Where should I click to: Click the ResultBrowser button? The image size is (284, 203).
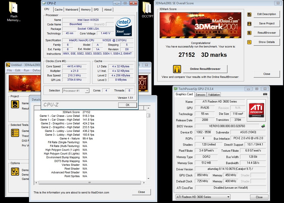pyautogui.click(x=267, y=33)
